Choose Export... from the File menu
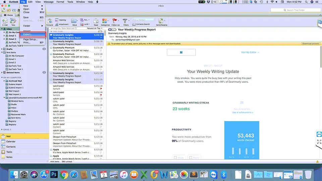The width and height of the screenshot is (322, 181). [x=33, y=34]
